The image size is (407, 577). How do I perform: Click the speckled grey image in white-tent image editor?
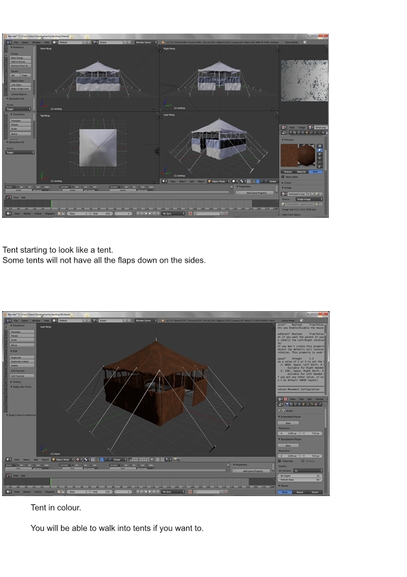click(304, 81)
